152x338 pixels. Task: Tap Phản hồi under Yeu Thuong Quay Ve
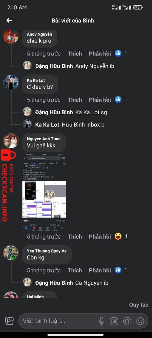(100, 270)
